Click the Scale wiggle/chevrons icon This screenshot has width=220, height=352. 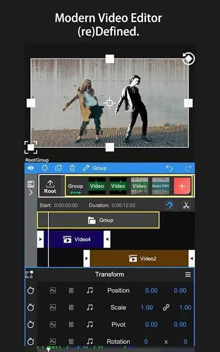click(71, 307)
